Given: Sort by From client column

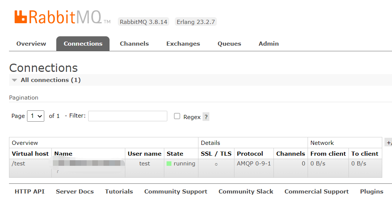Looking at the screenshot, I should coord(328,153).
